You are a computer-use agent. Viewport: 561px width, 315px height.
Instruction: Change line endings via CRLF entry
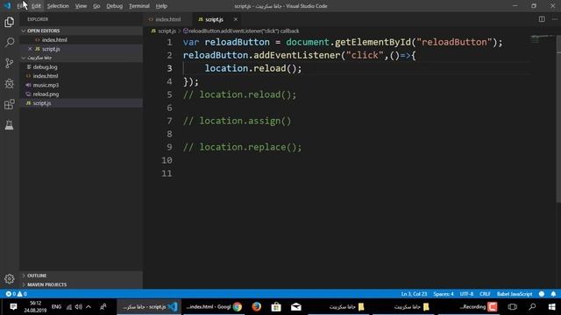485,294
